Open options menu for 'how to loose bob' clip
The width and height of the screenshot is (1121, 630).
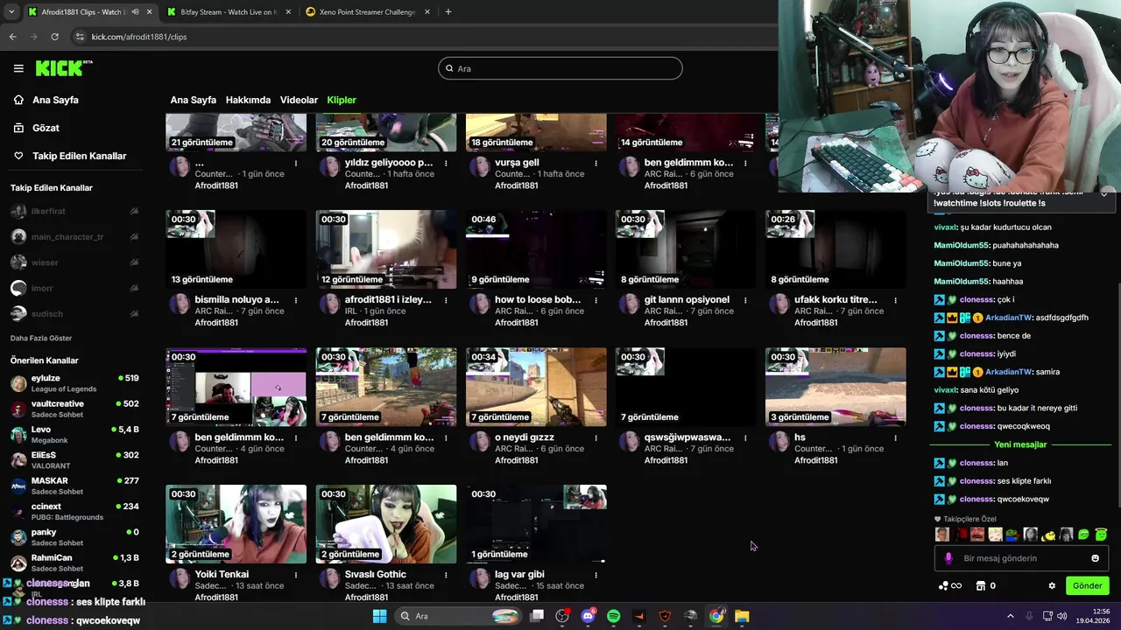pos(596,300)
